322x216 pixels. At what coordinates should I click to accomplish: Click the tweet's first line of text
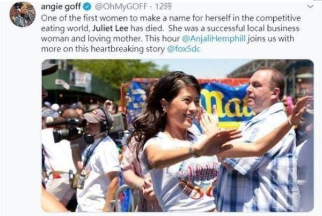171,18
